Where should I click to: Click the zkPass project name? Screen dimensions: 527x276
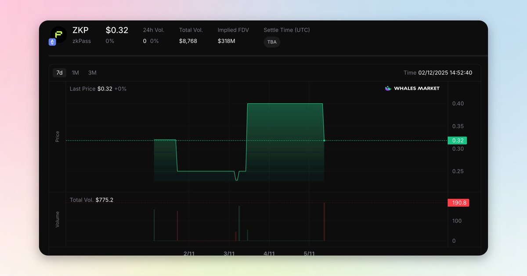[82, 41]
